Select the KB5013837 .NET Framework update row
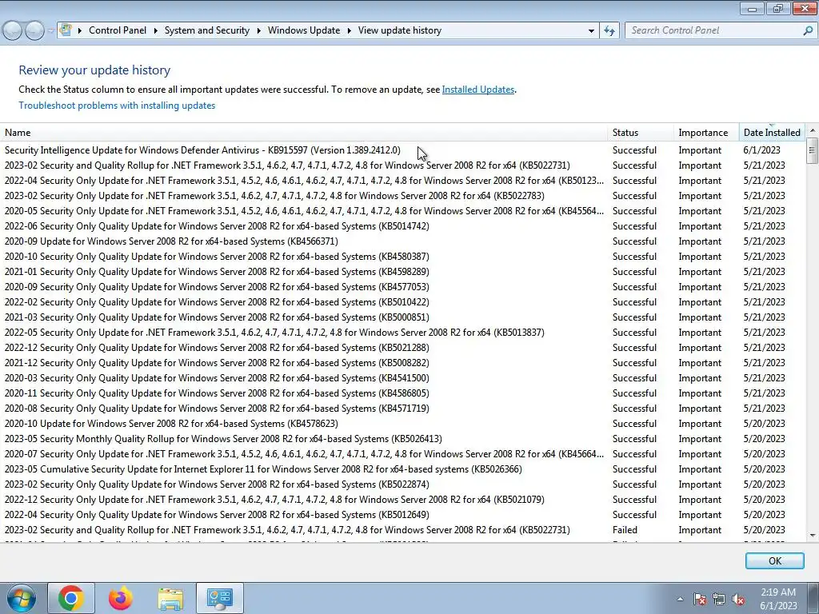This screenshot has height=614, width=819. click(x=402, y=333)
